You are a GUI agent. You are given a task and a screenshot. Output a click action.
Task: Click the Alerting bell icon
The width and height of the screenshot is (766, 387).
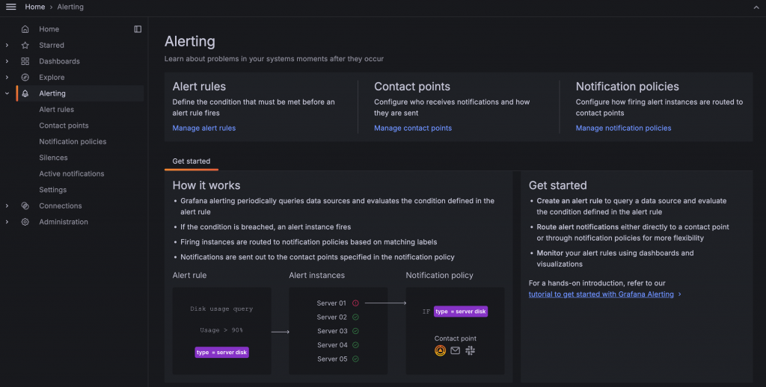(x=25, y=93)
